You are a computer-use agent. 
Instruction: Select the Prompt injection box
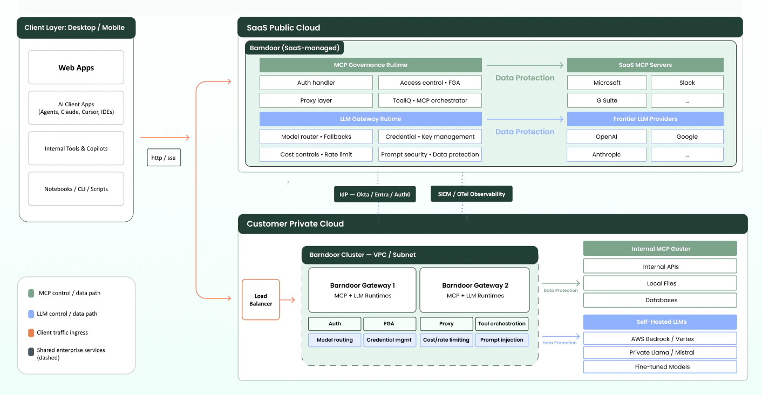click(502, 340)
